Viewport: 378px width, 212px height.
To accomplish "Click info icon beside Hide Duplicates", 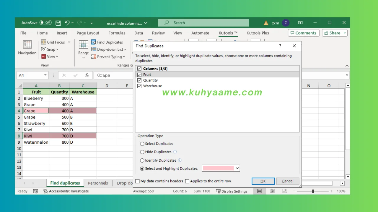I will pyautogui.click(x=175, y=152).
